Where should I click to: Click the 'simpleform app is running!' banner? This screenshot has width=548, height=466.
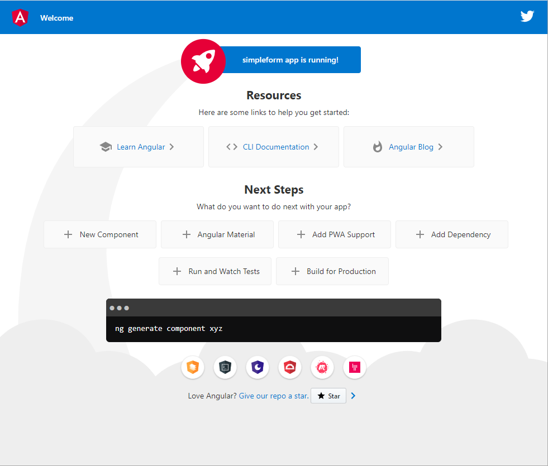click(290, 60)
